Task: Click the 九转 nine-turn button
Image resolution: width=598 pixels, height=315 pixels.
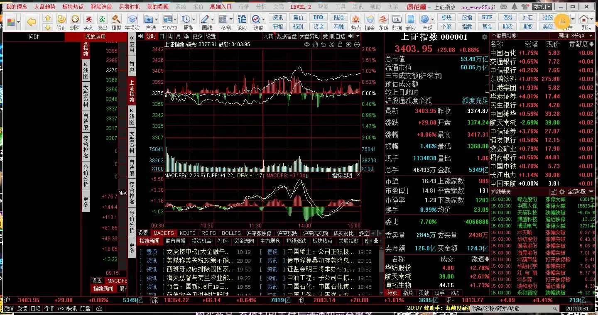Action: coord(268,36)
